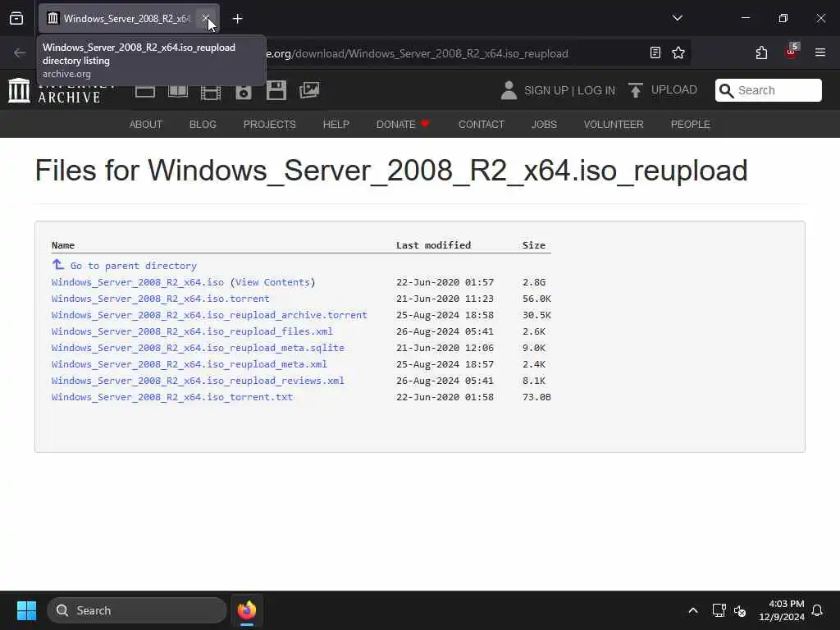Click the Last modified column header
Screen dimensions: 840x630
click(x=433, y=245)
